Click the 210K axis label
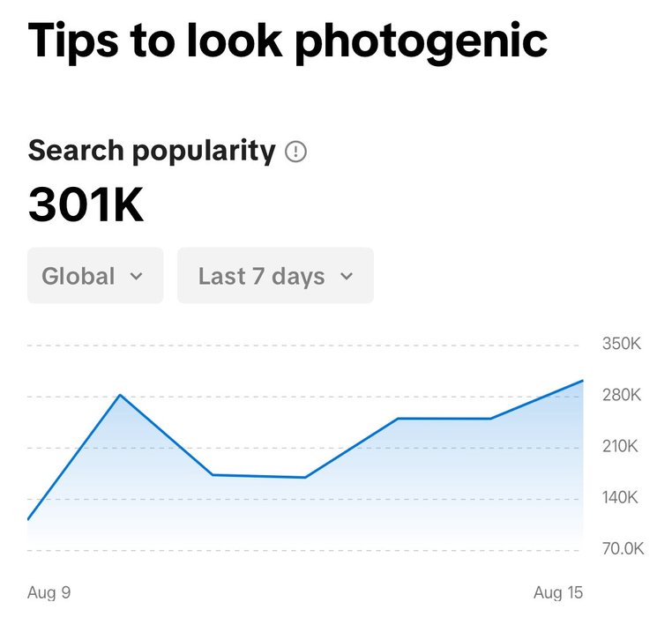Viewport: 672px width, 617px height. [621, 446]
